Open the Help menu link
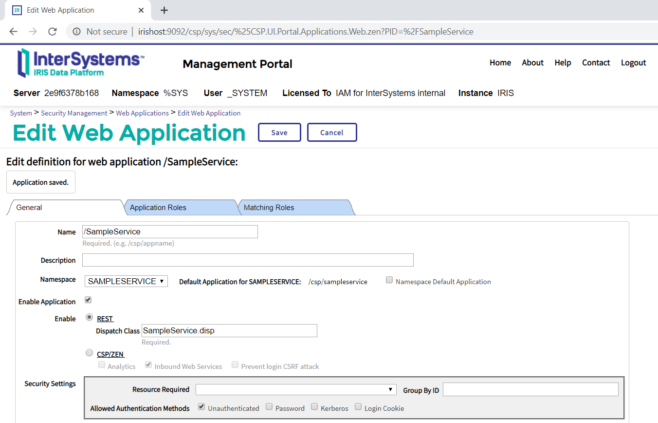658x423 pixels. coord(563,63)
